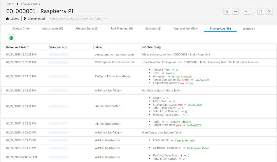Click the Datum und Zeit header
The height and width of the screenshot is (162, 277).
(x=16, y=47)
